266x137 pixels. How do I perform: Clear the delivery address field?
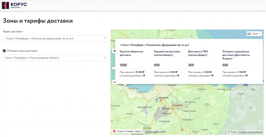[x=105, y=38]
